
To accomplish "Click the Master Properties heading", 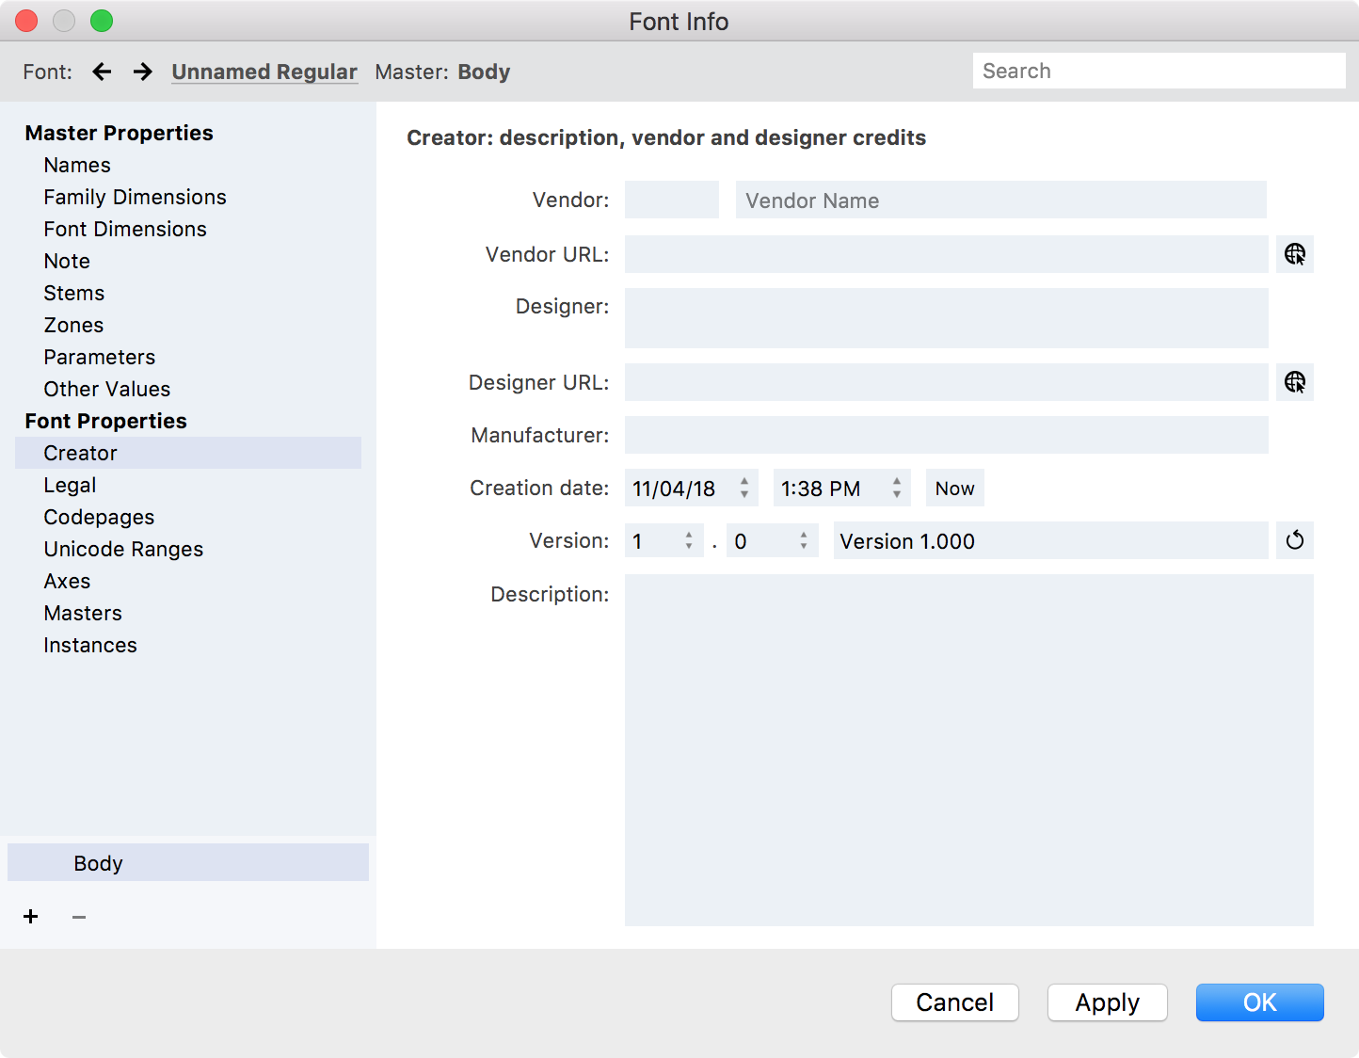I will click(x=120, y=133).
